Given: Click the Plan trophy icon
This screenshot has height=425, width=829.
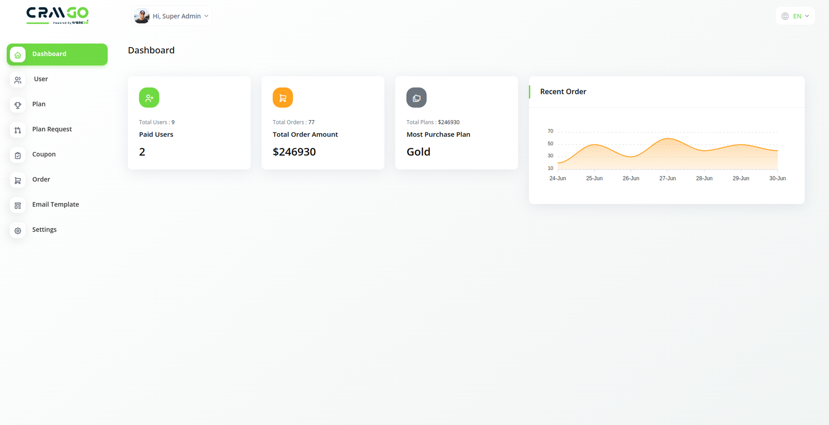Looking at the screenshot, I should [x=18, y=105].
